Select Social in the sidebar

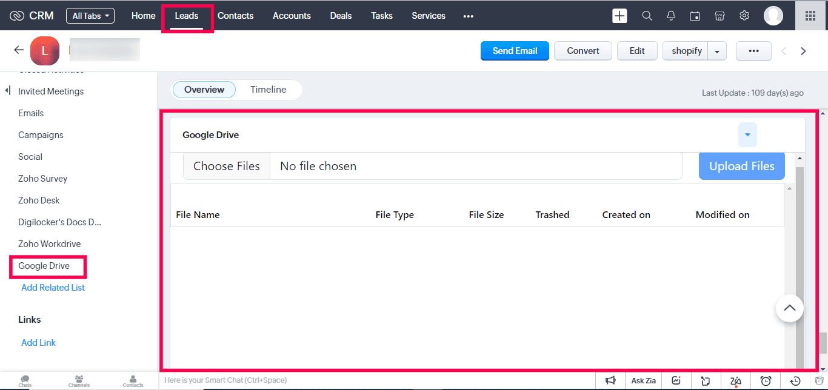pyautogui.click(x=30, y=157)
